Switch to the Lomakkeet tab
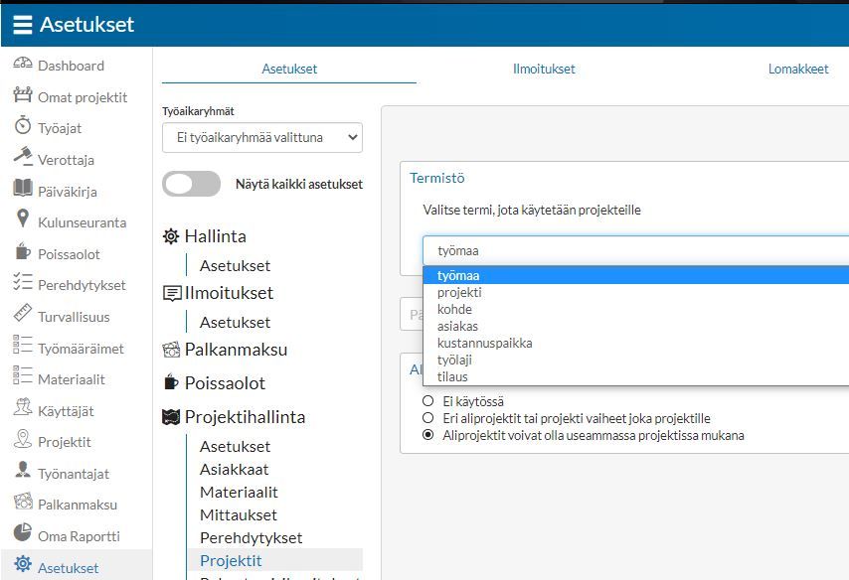Image resolution: width=849 pixels, height=580 pixels. click(x=798, y=70)
